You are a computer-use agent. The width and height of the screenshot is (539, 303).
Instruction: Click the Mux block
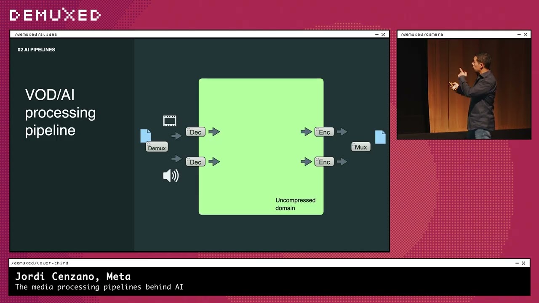(x=361, y=147)
